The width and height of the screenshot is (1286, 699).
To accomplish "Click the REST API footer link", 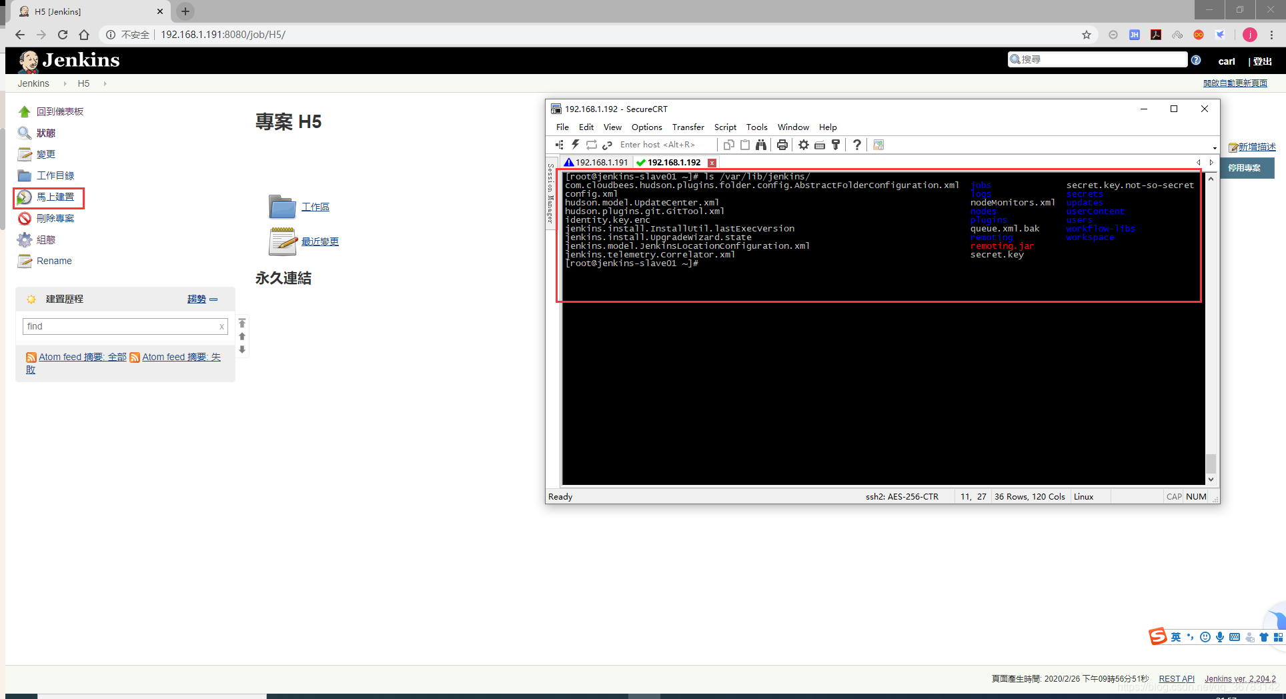I will [1177, 679].
